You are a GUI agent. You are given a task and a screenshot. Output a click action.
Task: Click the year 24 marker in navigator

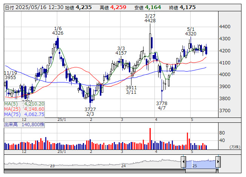click(123, 166)
